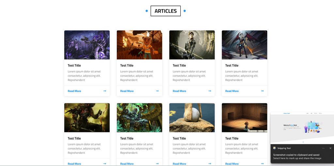Dismiss the Snipping Tool notification with the X
Image resolution: width=334 pixels, height=166 pixels.
point(330,148)
